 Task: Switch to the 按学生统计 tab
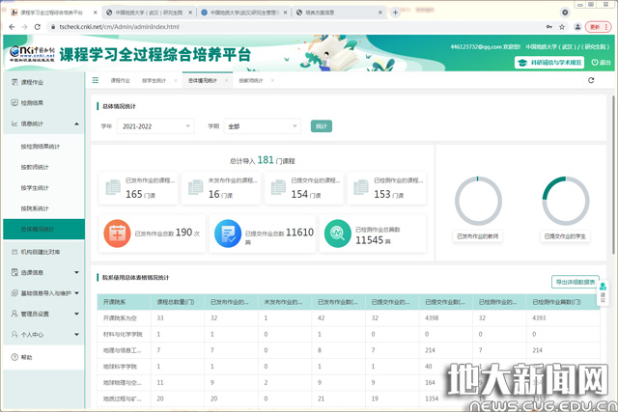point(154,80)
